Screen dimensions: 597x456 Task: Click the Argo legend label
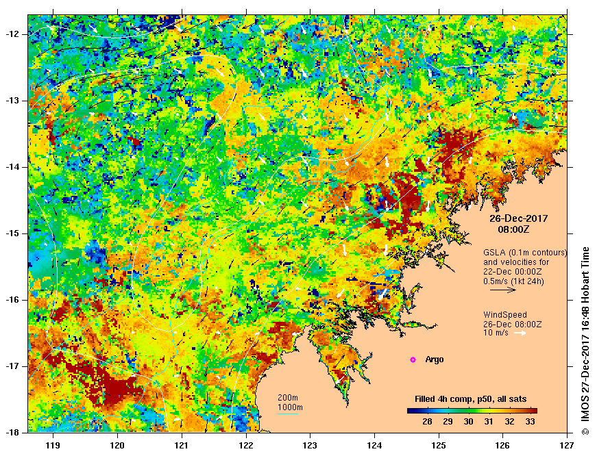click(x=435, y=359)
